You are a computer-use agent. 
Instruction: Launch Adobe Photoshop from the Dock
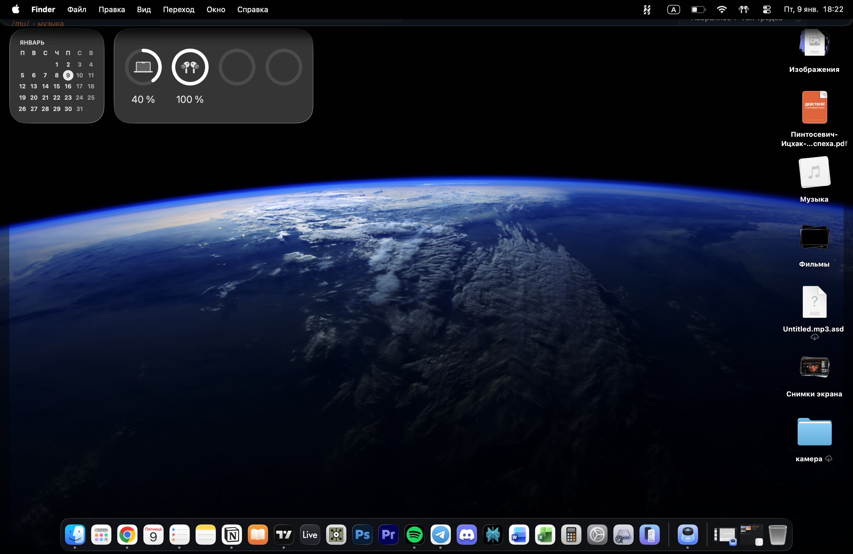click(x=362, y=535)
